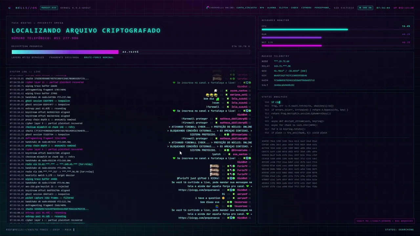Select online user PERSEPHONE_

[x=323, y=8]
